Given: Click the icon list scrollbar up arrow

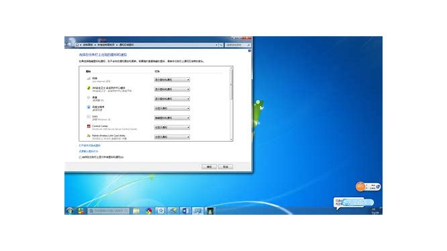Looking at the screenshot, I should click(231, 68).
